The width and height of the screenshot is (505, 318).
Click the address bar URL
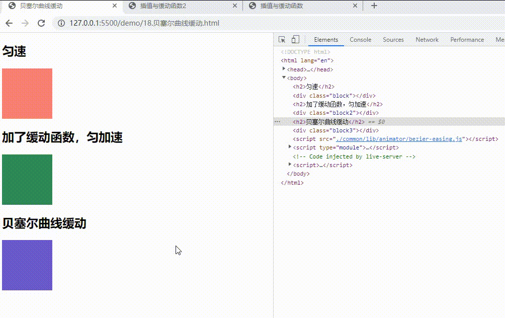point(144,23)
